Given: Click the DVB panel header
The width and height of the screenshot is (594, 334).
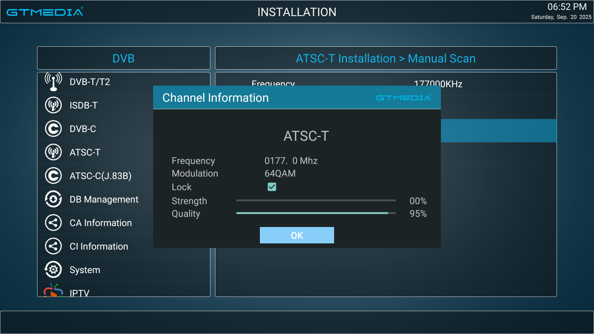Looking at the screenshot, I should (x=124, y=58).
